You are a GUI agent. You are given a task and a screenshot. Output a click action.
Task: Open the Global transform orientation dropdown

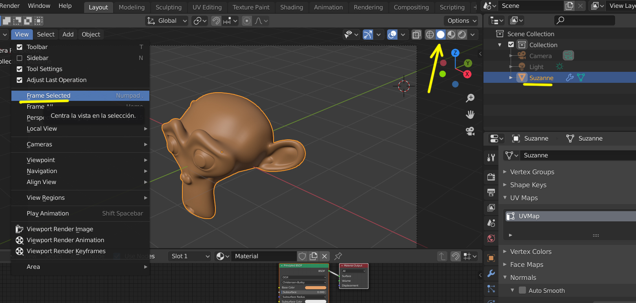tap(167, 21)
